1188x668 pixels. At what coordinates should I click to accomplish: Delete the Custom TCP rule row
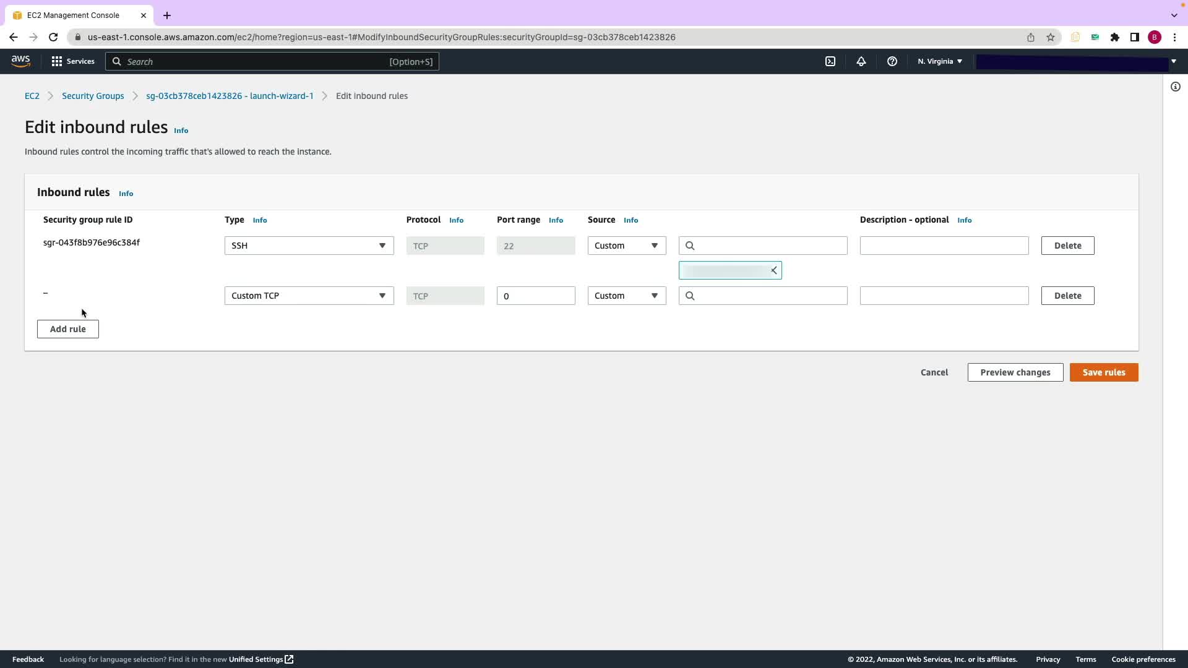click(x=1067, y=296)
